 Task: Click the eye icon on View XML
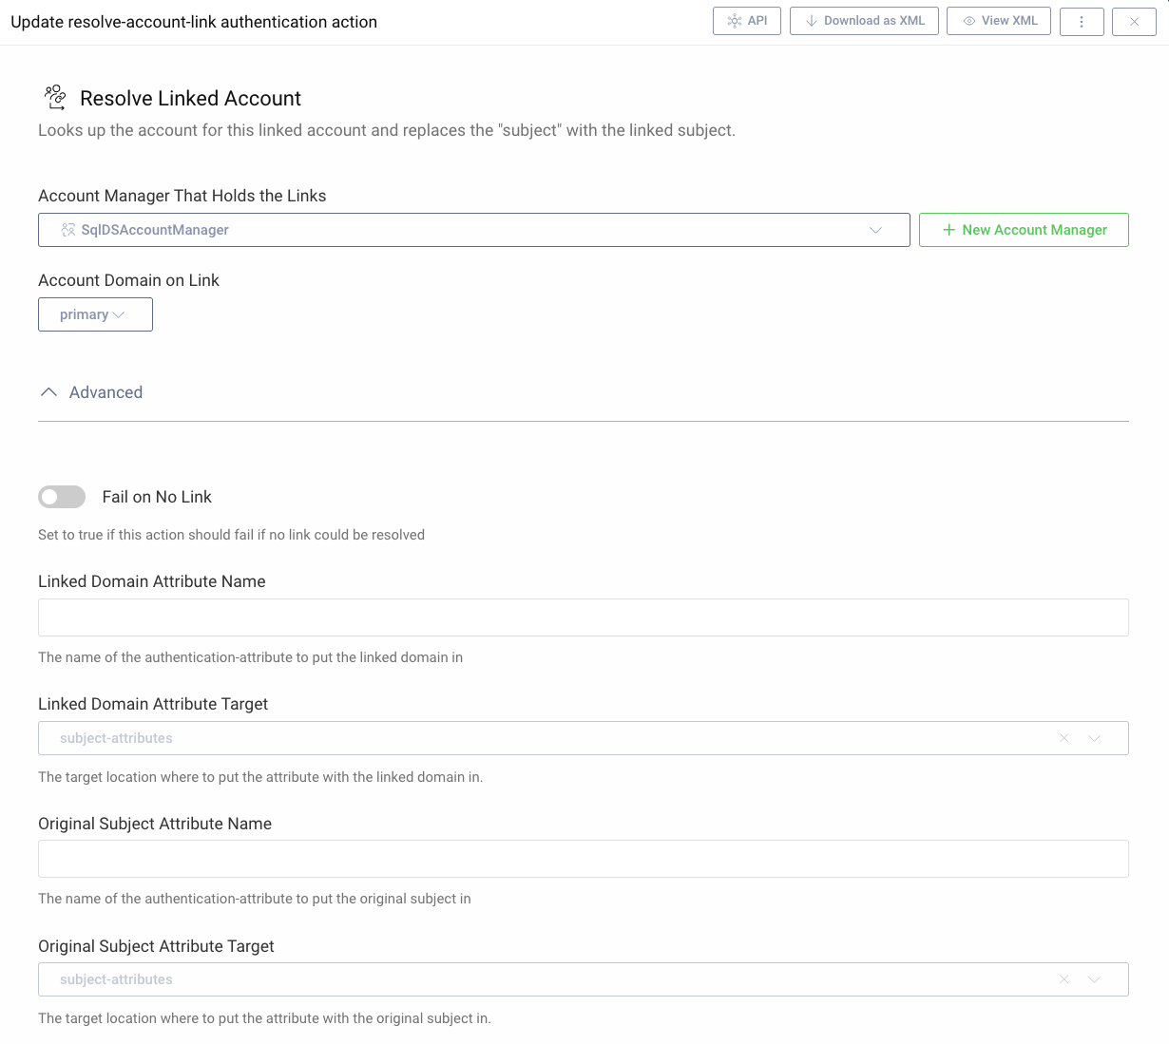point(968,20)
